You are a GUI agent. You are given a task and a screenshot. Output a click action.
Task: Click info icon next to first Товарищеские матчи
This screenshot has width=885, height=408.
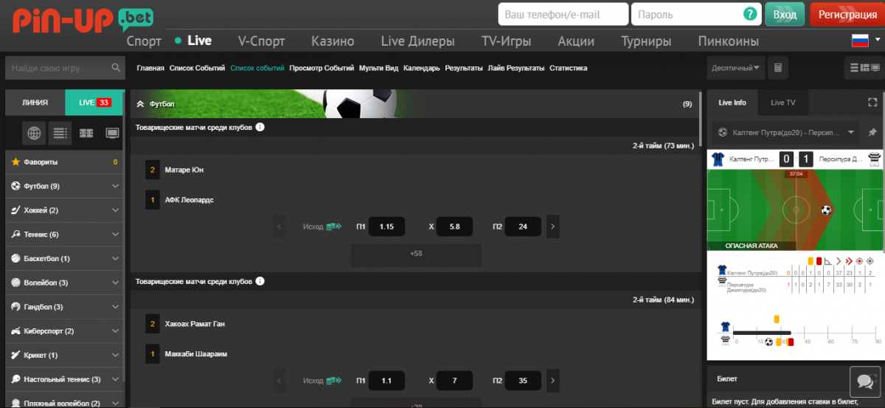[x=260, y=128]
